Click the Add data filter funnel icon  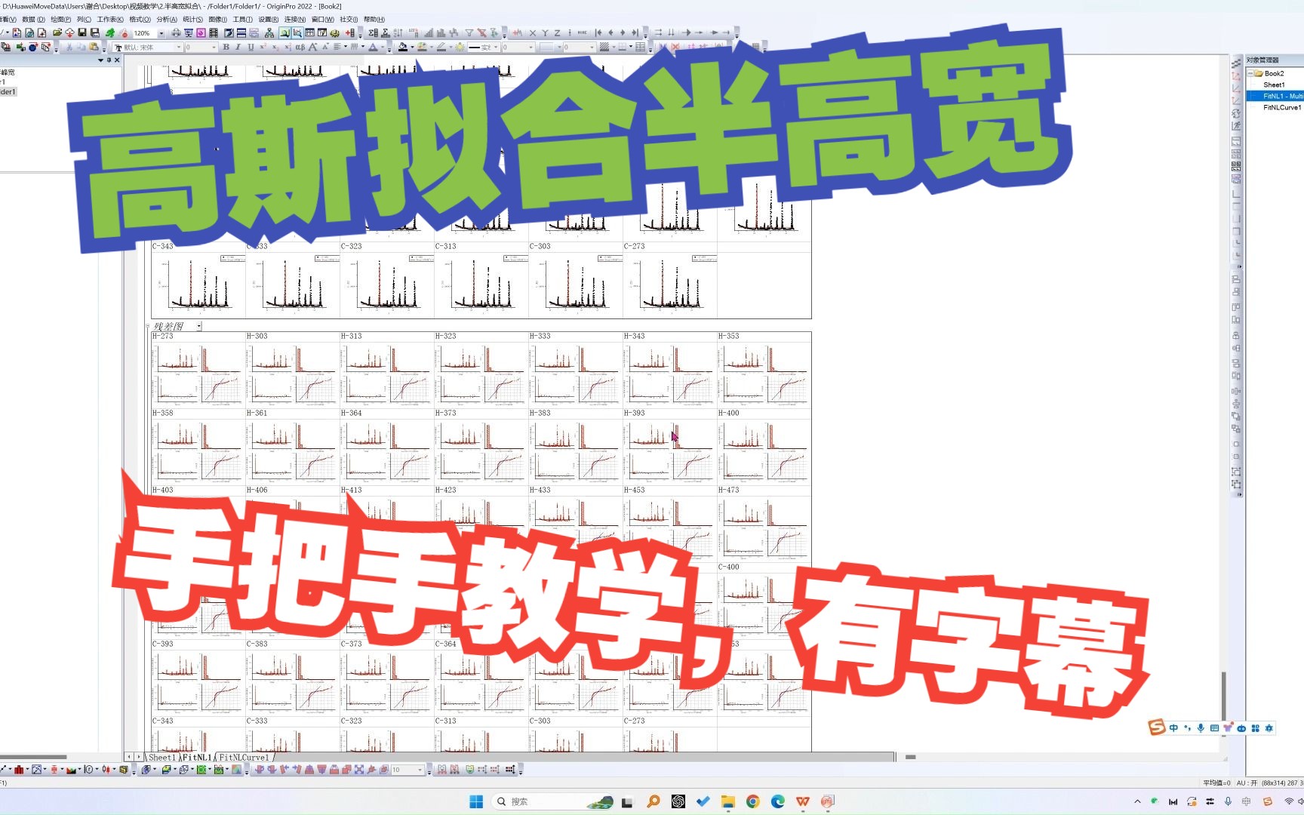point(469,32)
